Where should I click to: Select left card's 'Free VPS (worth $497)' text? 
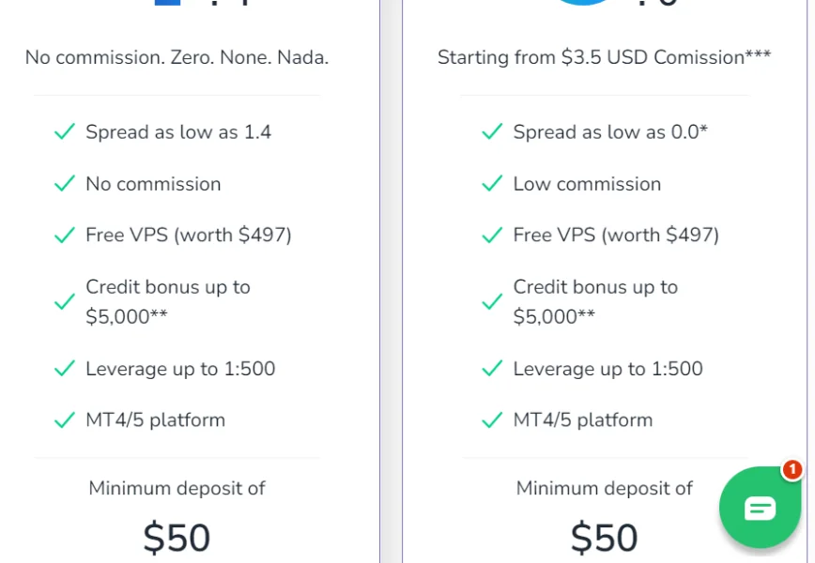(x=189, y=235)
